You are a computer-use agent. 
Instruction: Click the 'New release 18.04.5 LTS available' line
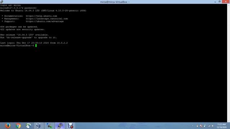(24, 35)
